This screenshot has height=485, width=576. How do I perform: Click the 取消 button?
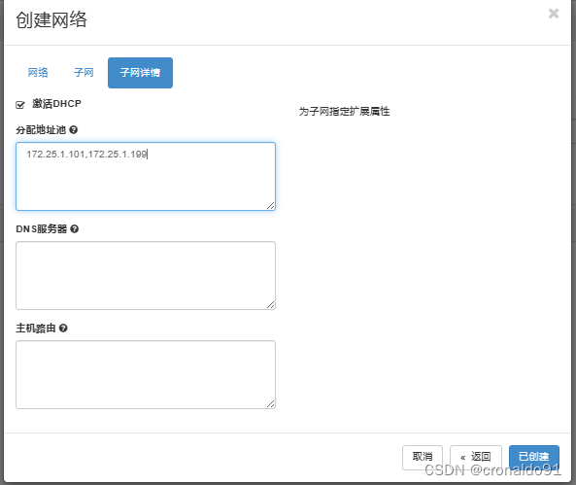click(423, 457)
